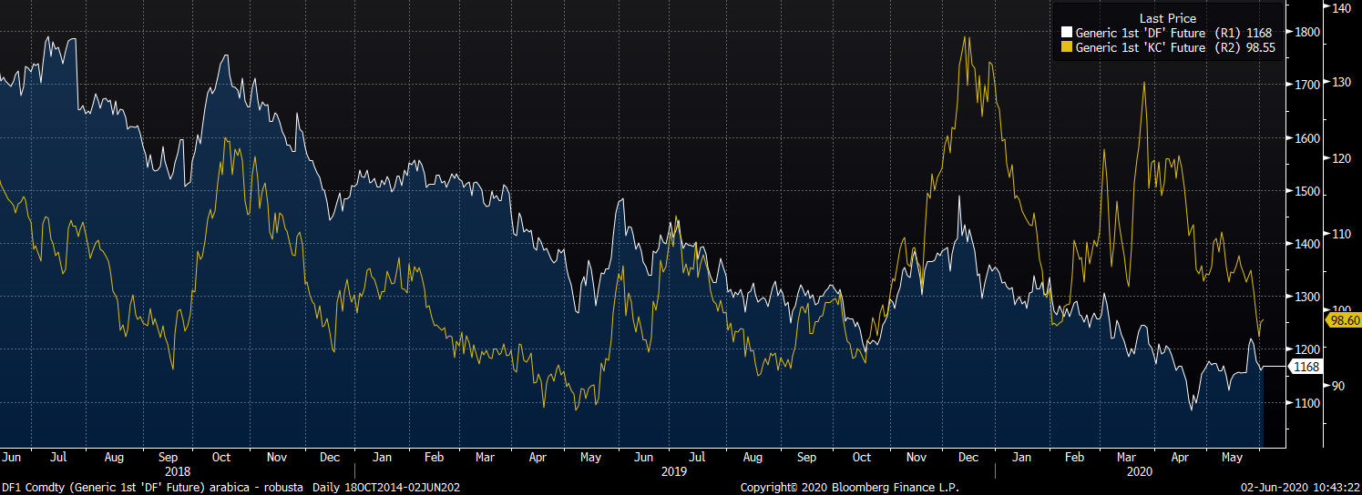Click the Mar month label in the 2019 section
Viewport: 1362px width, 495px height.
tap(486, 458)
